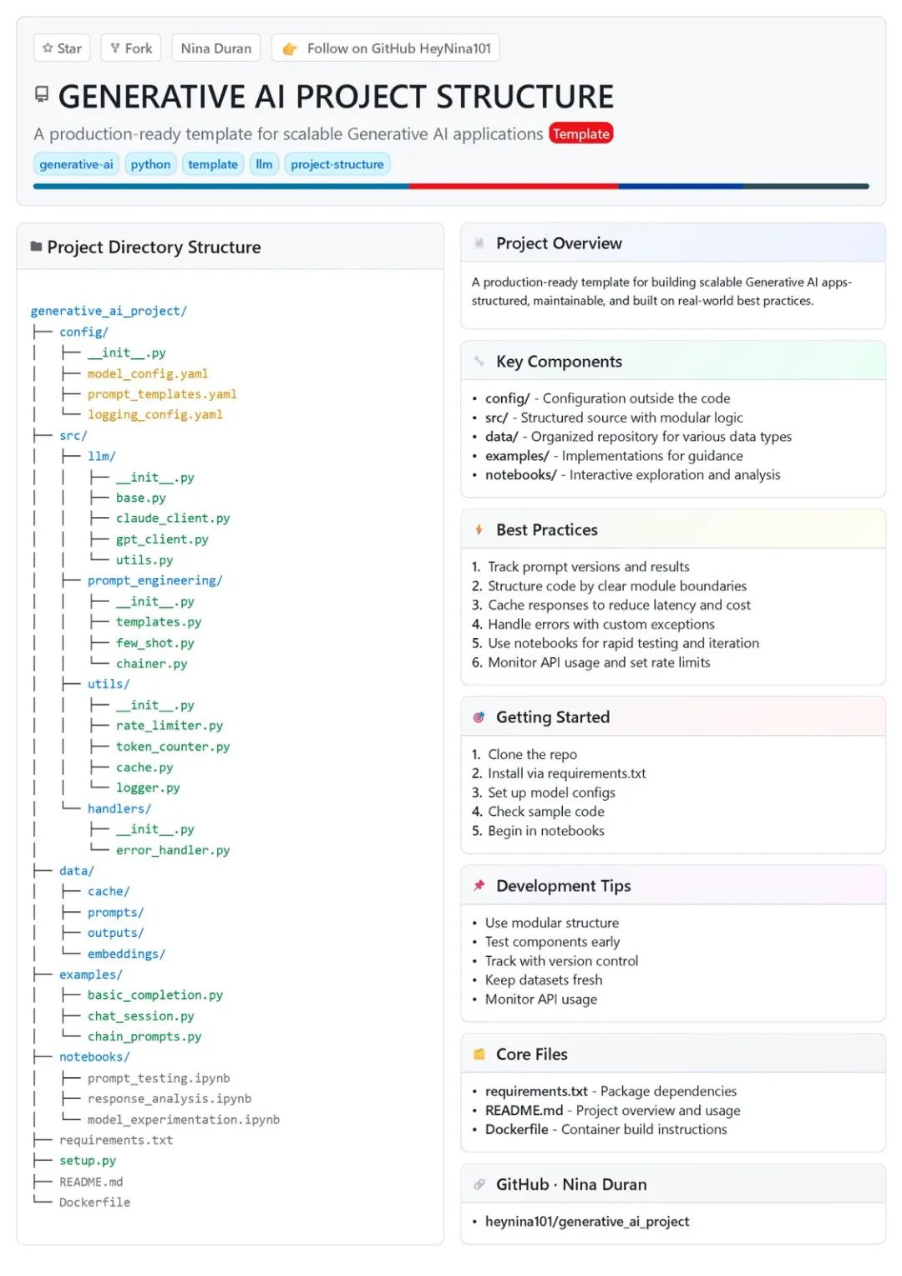Click the Getting Started target icon
The width and height of the screenshot is (902, 1276).
coord(479,716)
